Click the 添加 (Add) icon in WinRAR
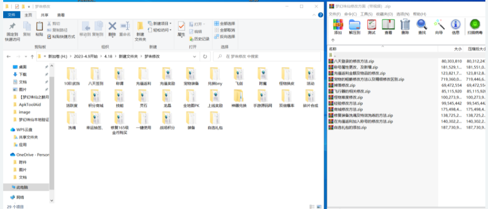Screen dimensions: 488x209 tap(338, 26)
